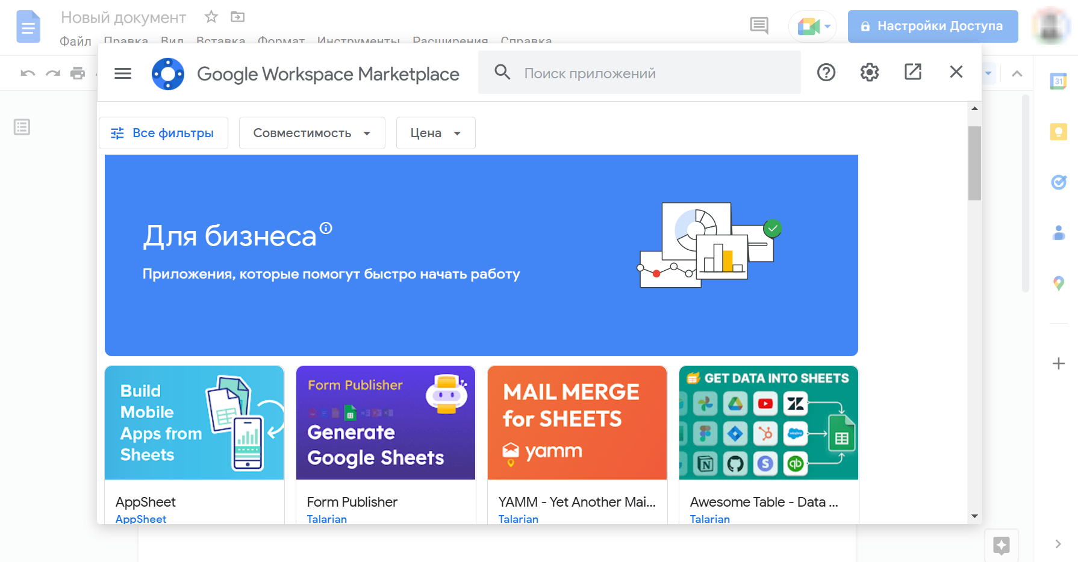
Task: Click the search magnifier icon
Action: click(502, 72)
